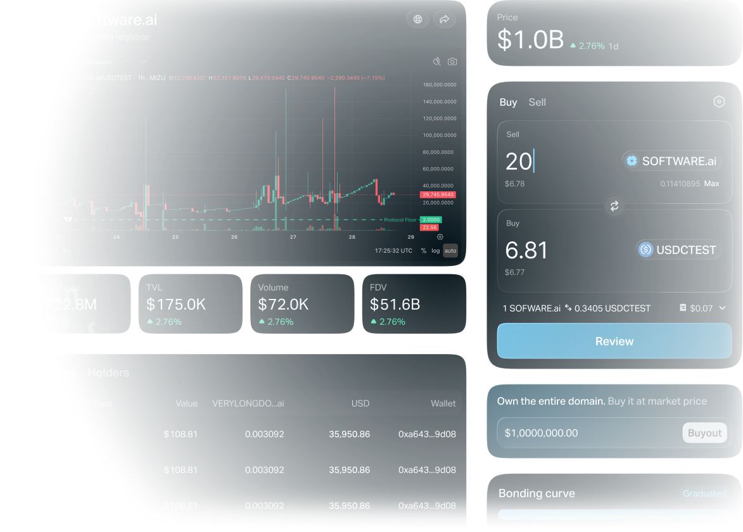The height and width of the screenshot is (532, 743).
Task: Click the Review button to confirm the swap
Action: 614,341
